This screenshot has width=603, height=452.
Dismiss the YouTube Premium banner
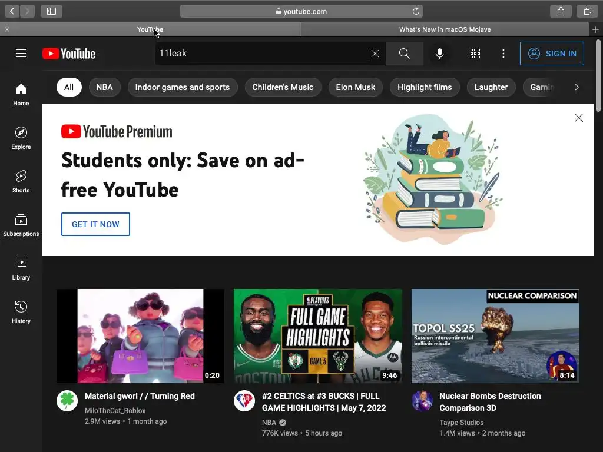point(578,118)
